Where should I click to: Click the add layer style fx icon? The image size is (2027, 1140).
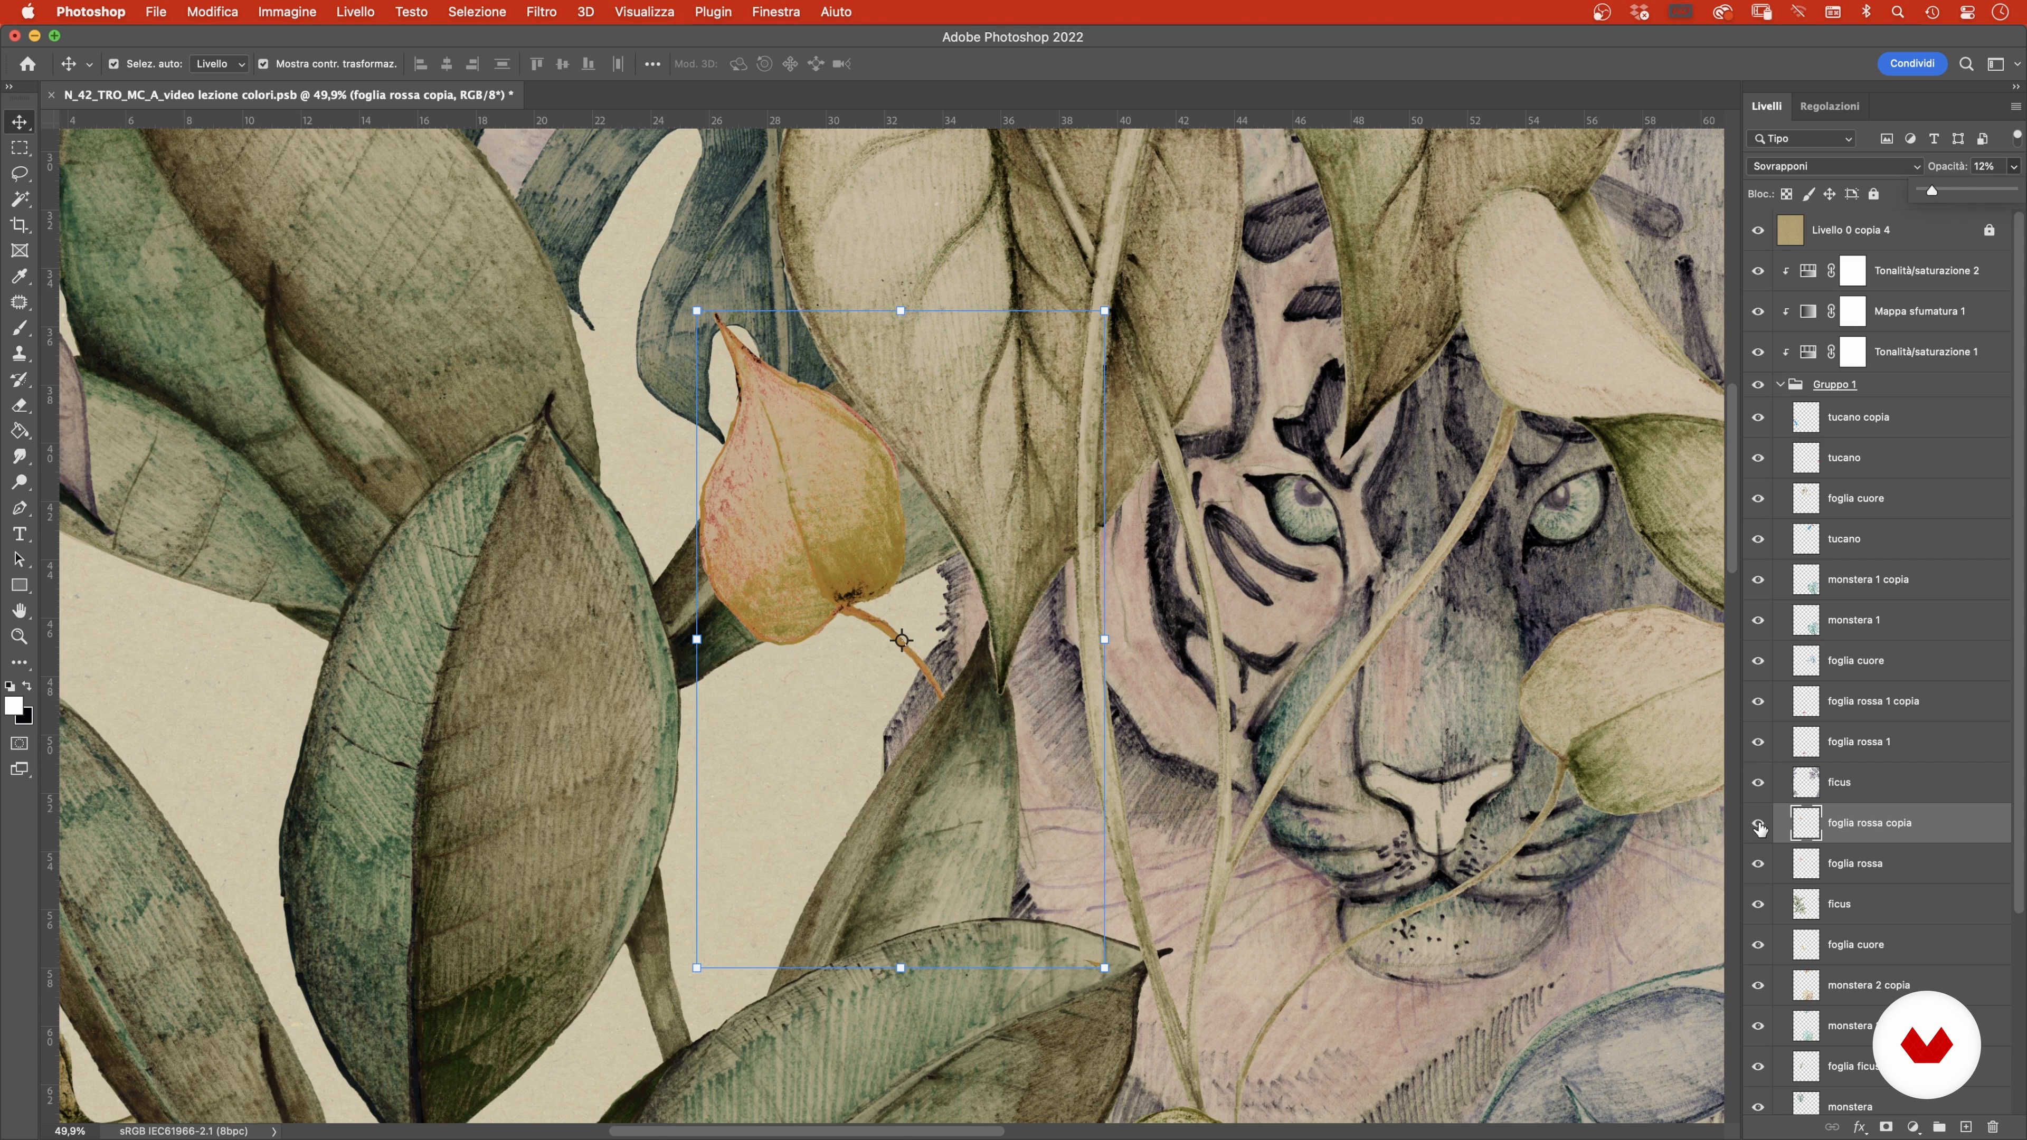tap(1859, 1127)
